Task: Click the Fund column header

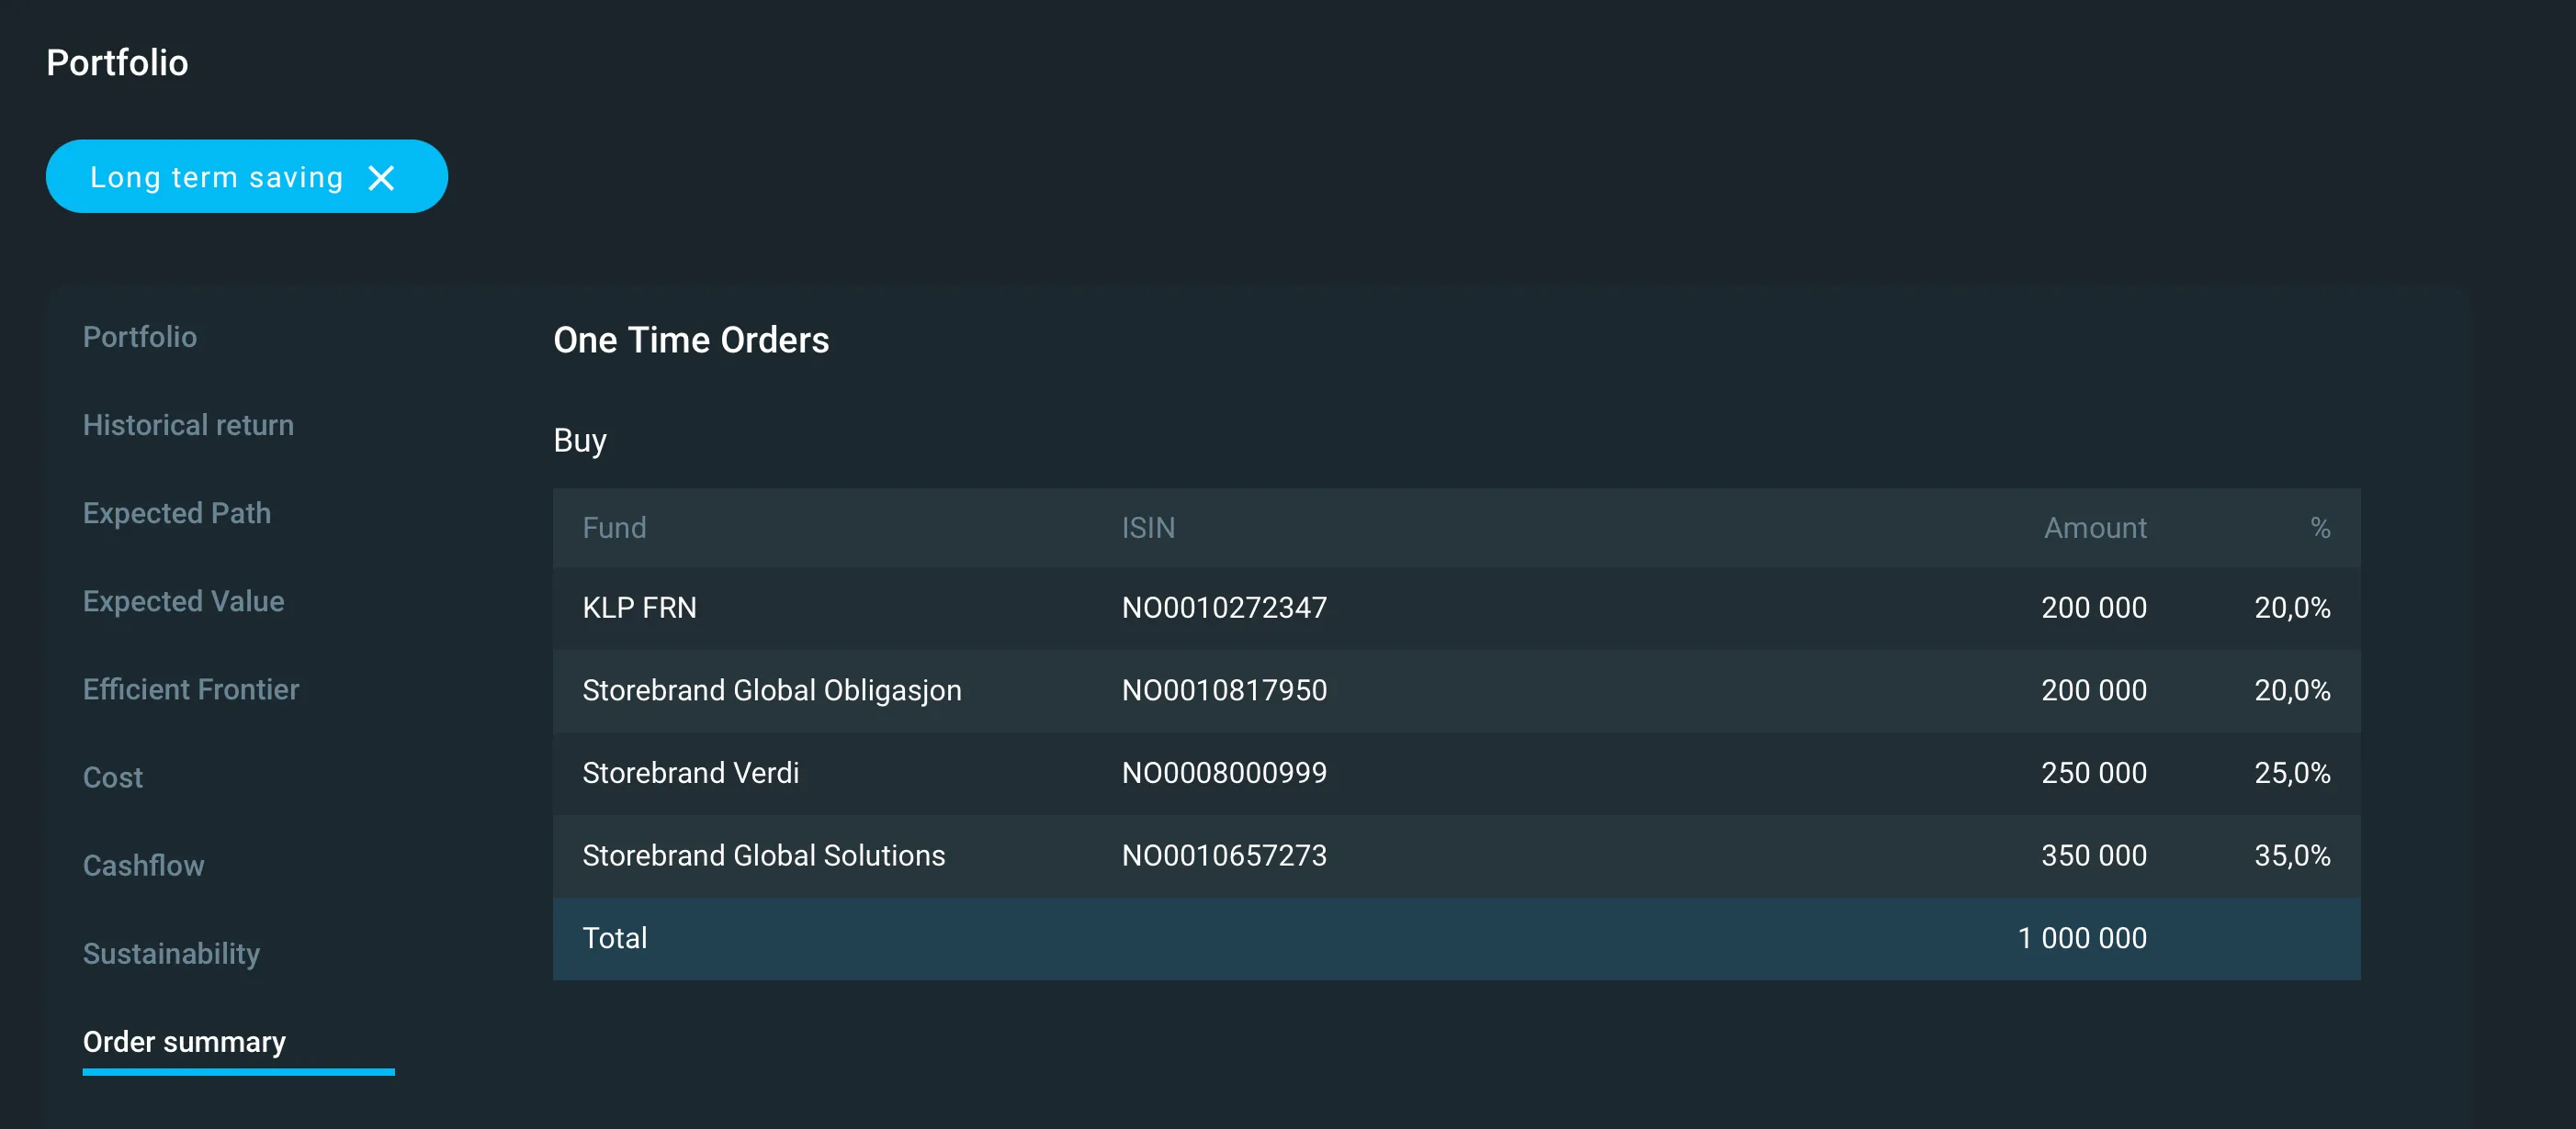Action: point(615,528)
